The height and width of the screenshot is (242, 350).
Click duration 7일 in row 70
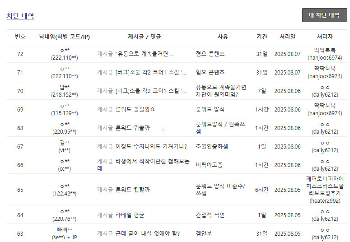[262, 91]
